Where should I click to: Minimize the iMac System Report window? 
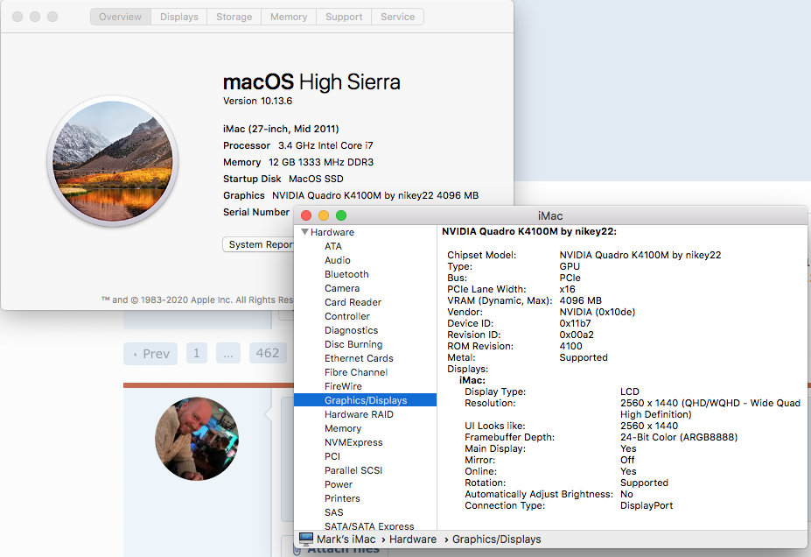[x=324, y=215]
